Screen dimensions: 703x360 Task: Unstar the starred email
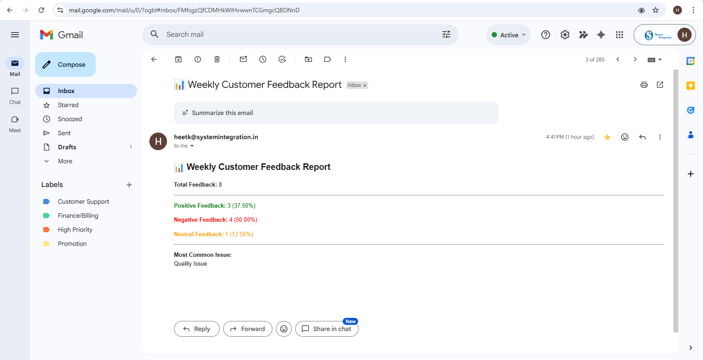(x=607, y=137)
